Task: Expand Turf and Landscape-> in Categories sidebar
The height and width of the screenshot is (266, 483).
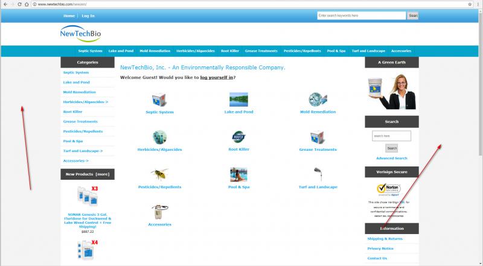Action: 83,151
